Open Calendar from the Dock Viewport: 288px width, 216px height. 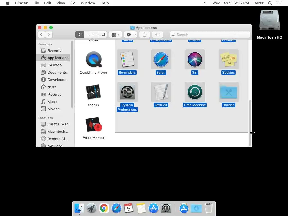tap(129, 208)
